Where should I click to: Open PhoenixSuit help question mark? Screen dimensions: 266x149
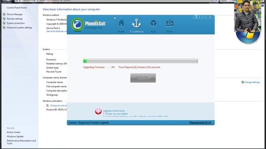tap(196, 17)
